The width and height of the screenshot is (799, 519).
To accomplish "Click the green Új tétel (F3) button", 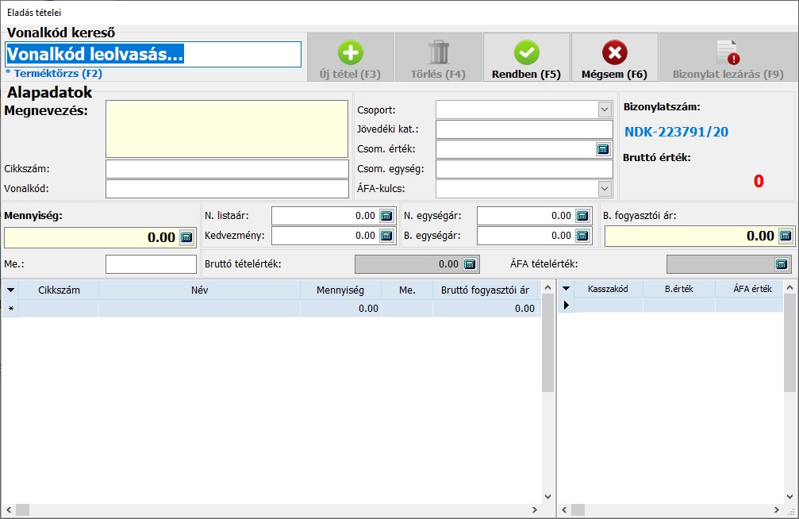I will coord(350,57).
